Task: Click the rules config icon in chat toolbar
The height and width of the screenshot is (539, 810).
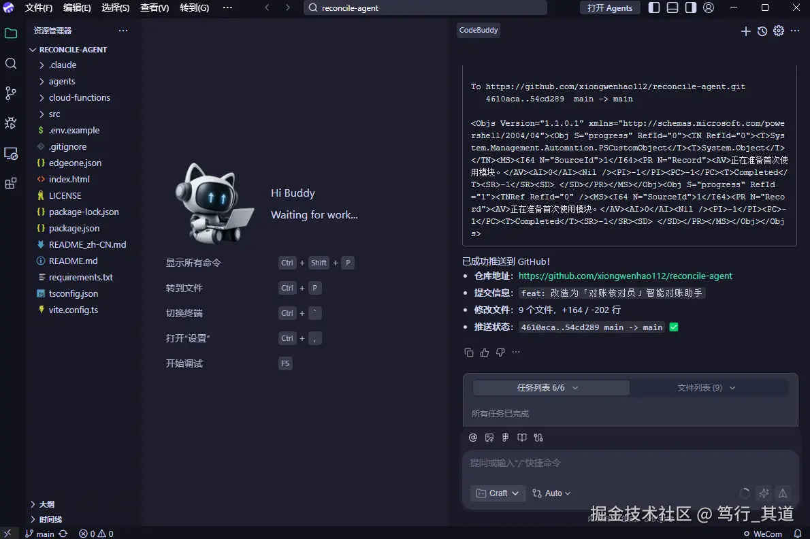Action: 538,438
